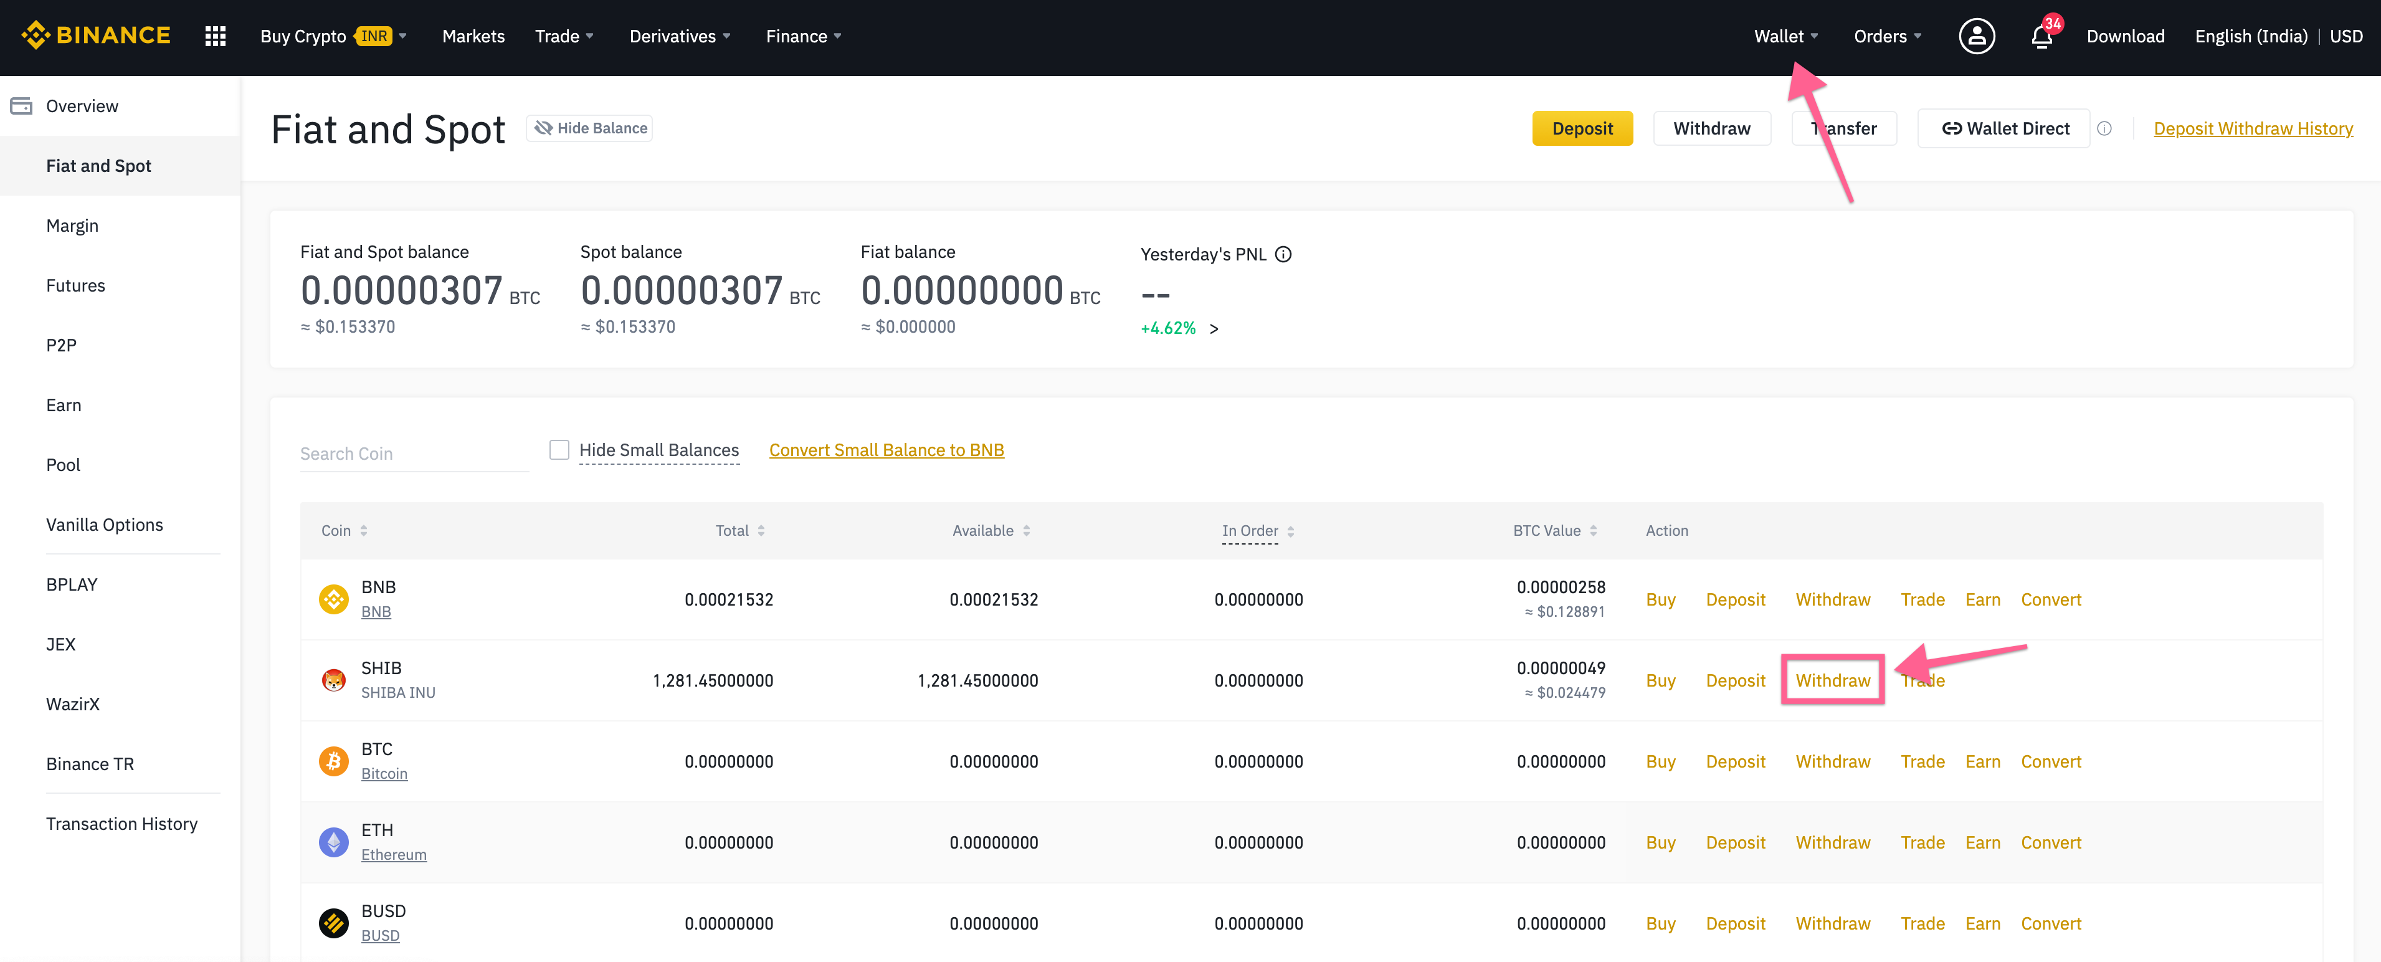Click Convert in the BNB row
The height and width of the screenshot is (962, 2381).
[x=2051, y=599]
